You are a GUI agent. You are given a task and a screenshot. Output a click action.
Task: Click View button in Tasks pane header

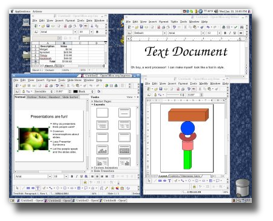click(130, 97)
